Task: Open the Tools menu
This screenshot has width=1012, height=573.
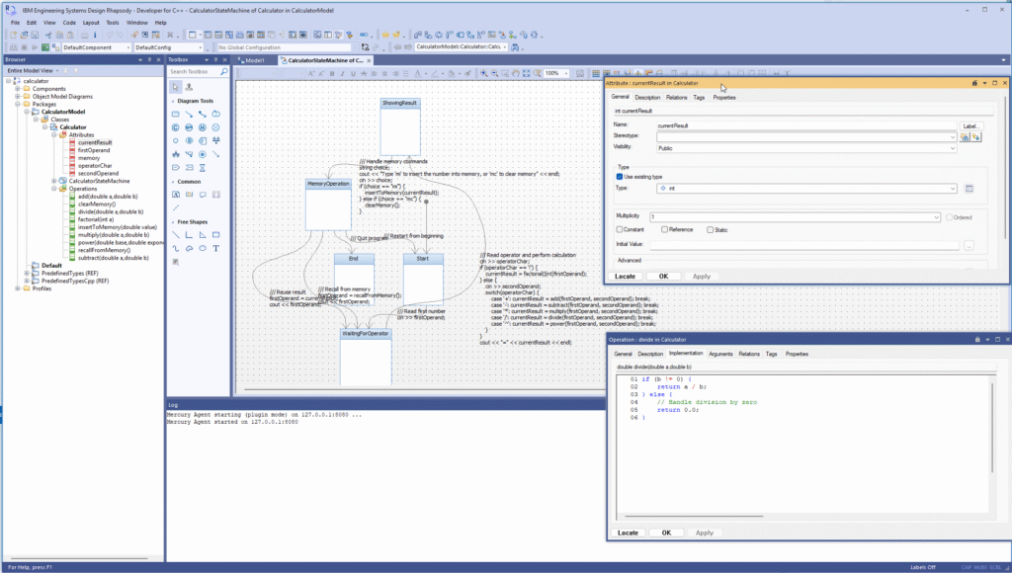Action: pos(113,23)
